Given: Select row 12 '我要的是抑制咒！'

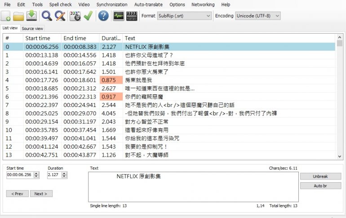Looking at the screenshot, I should [169, 146].
